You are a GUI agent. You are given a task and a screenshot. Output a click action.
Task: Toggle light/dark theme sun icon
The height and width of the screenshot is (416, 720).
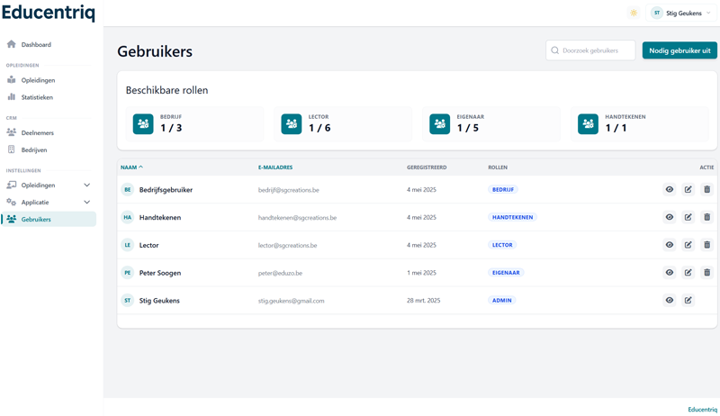(634, 14)
